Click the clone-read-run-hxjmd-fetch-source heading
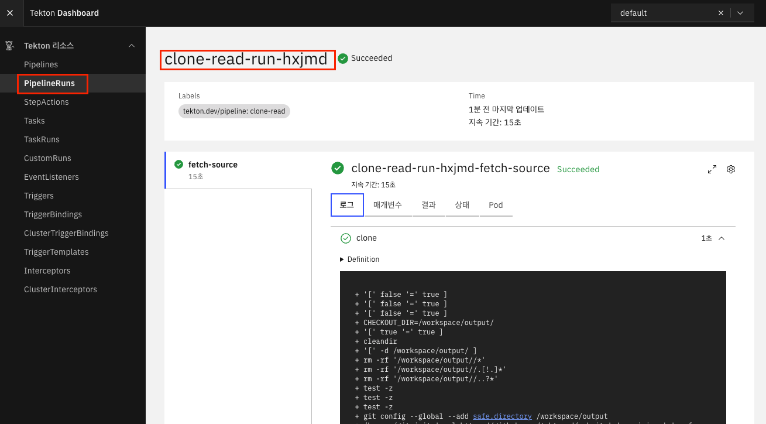This screenshot has height=424, width=766. pyautogui.click(x=451, y=169)
